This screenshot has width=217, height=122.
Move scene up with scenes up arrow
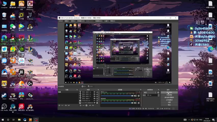tap(66, 105)
